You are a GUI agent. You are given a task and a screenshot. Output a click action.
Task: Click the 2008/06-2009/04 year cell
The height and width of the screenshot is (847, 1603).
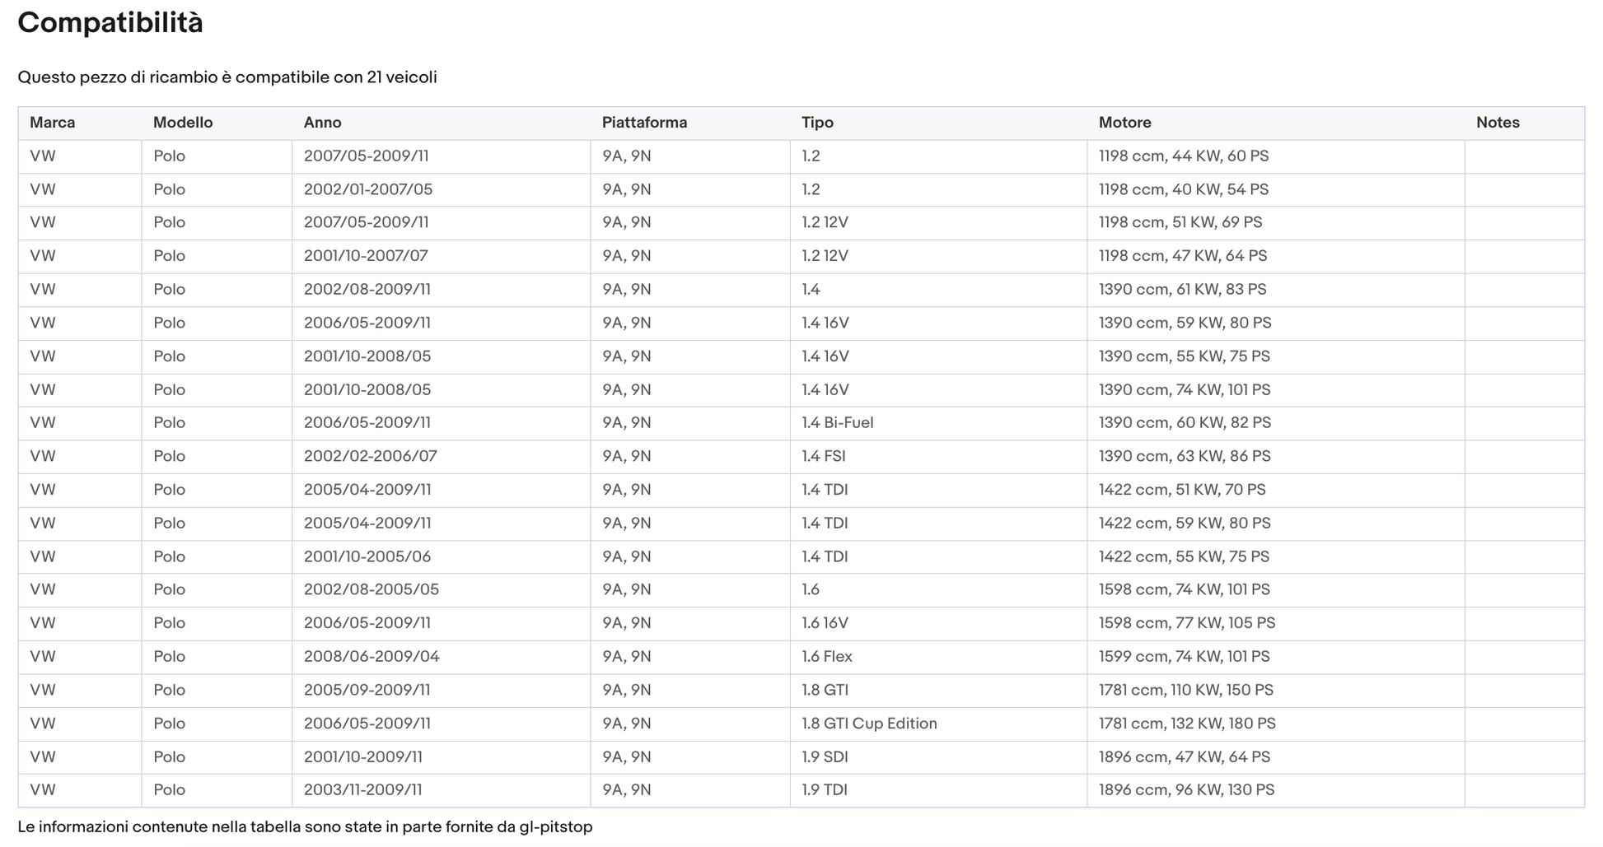pyautogui.click(x=371, y=656)
